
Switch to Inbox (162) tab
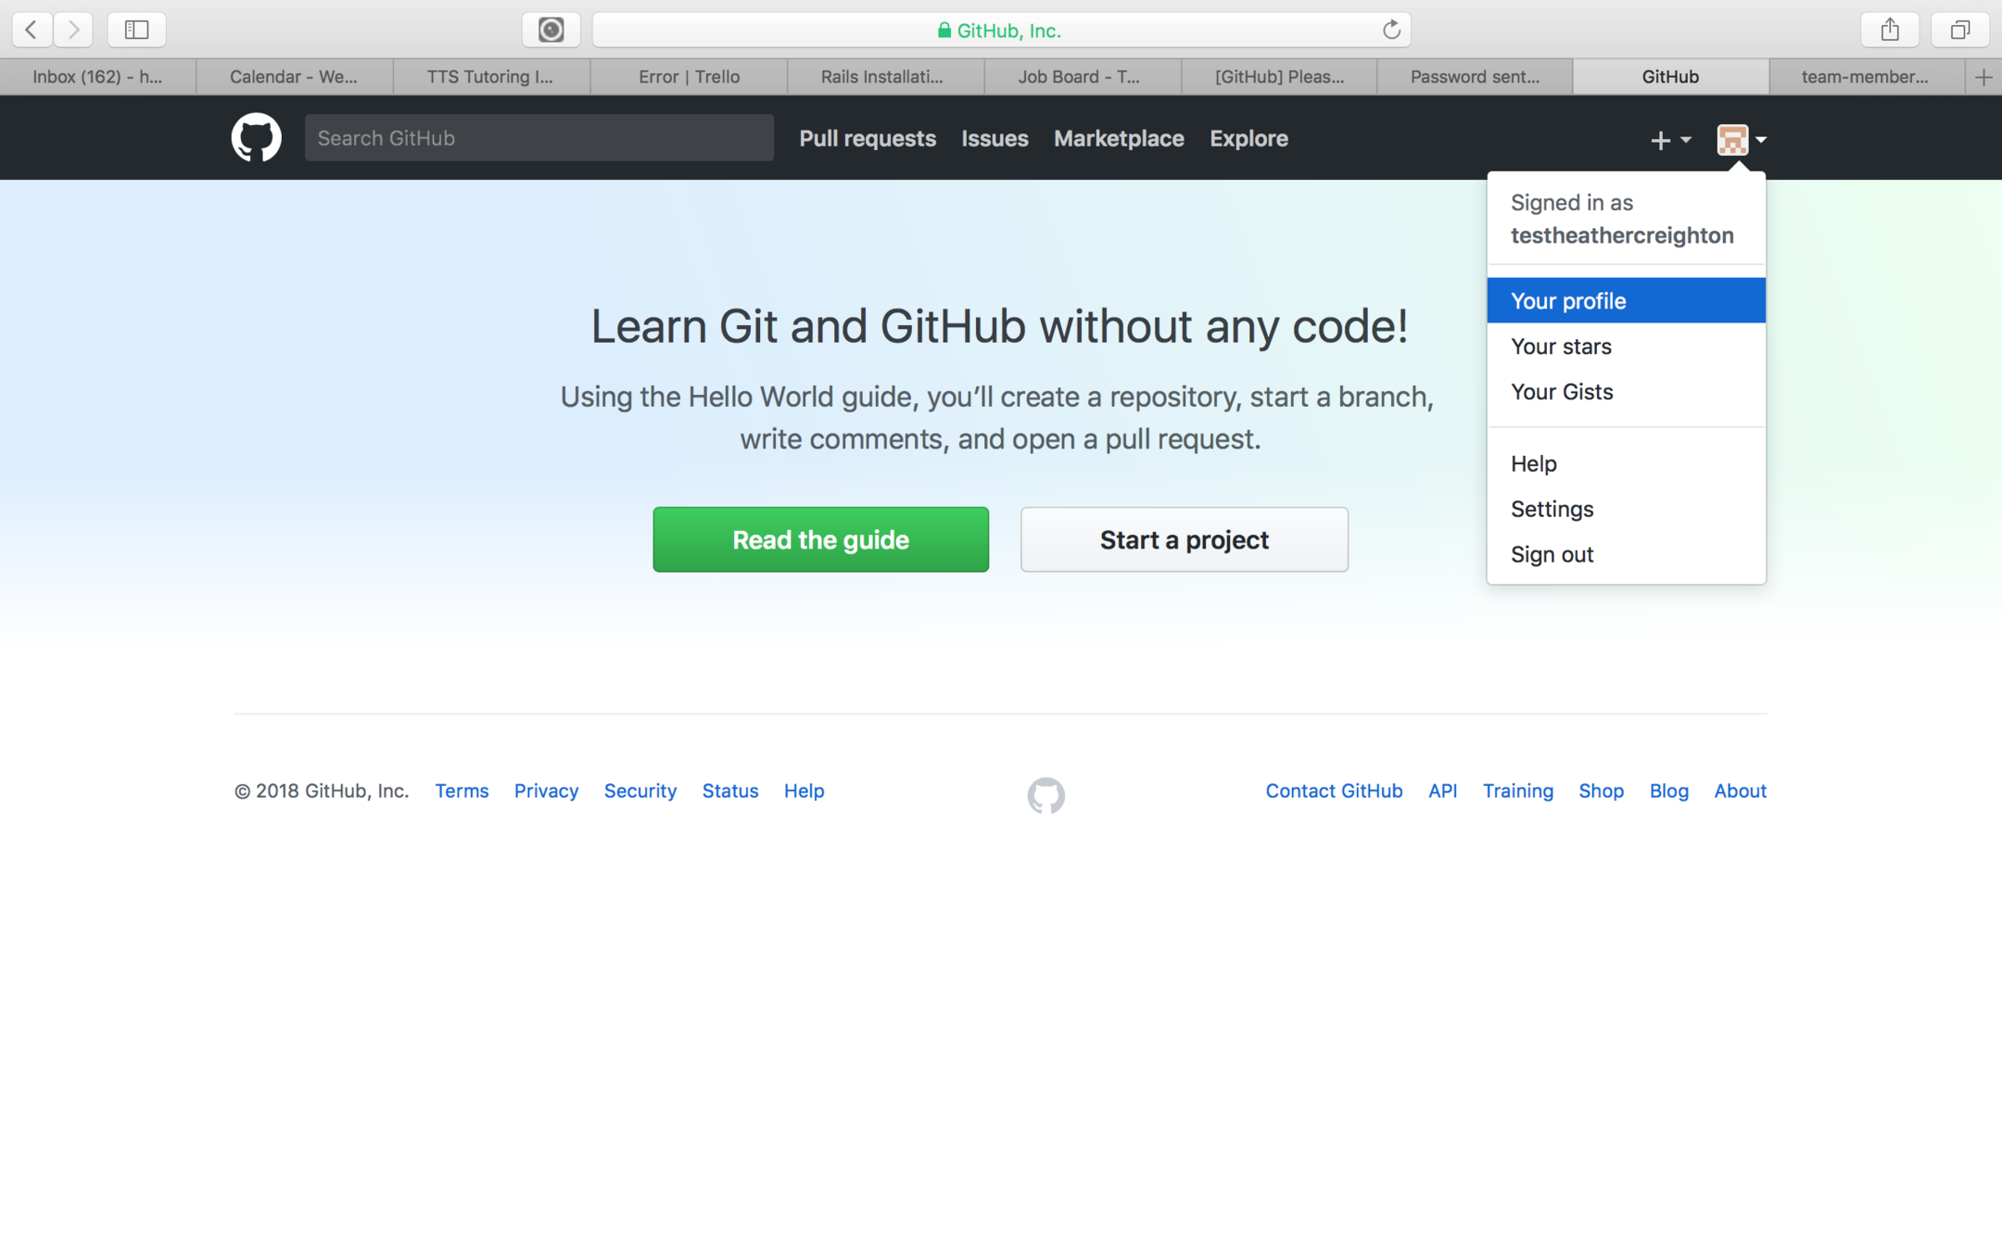pos(97,77)
